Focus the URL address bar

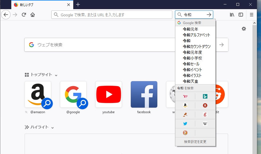(x=112, y=15)
